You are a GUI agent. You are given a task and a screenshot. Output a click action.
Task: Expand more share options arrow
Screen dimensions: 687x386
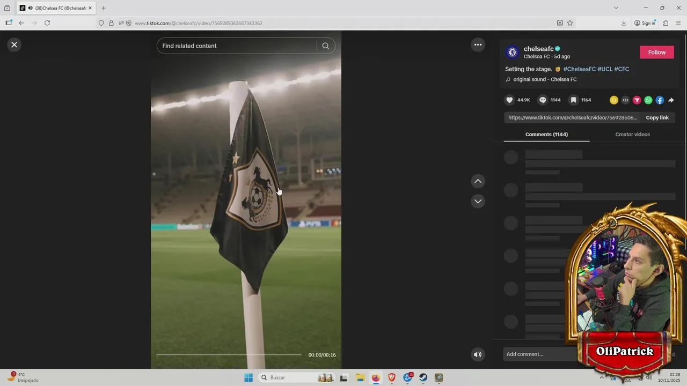pos(671,100)
